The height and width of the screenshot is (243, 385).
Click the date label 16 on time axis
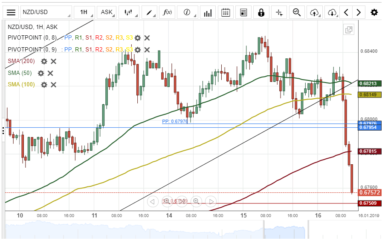(x=318, y=216)
